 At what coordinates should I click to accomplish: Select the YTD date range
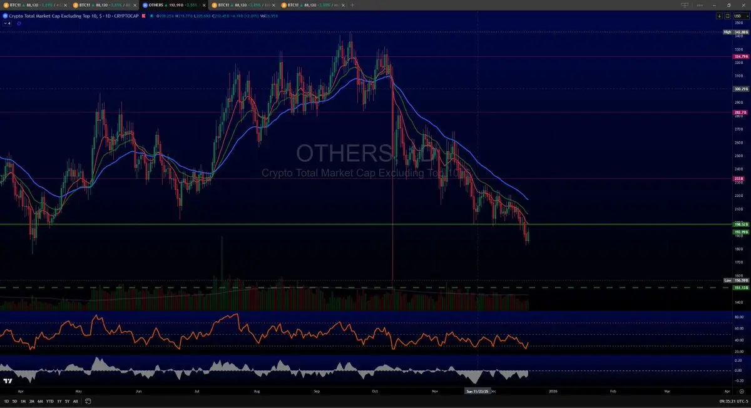[x=49, y=401]
